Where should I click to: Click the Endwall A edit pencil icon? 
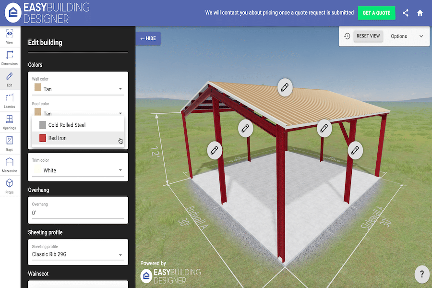[215, 150]
